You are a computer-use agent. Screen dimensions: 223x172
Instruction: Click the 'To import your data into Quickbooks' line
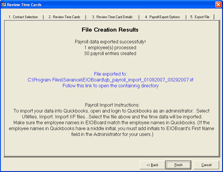(111, 111)
